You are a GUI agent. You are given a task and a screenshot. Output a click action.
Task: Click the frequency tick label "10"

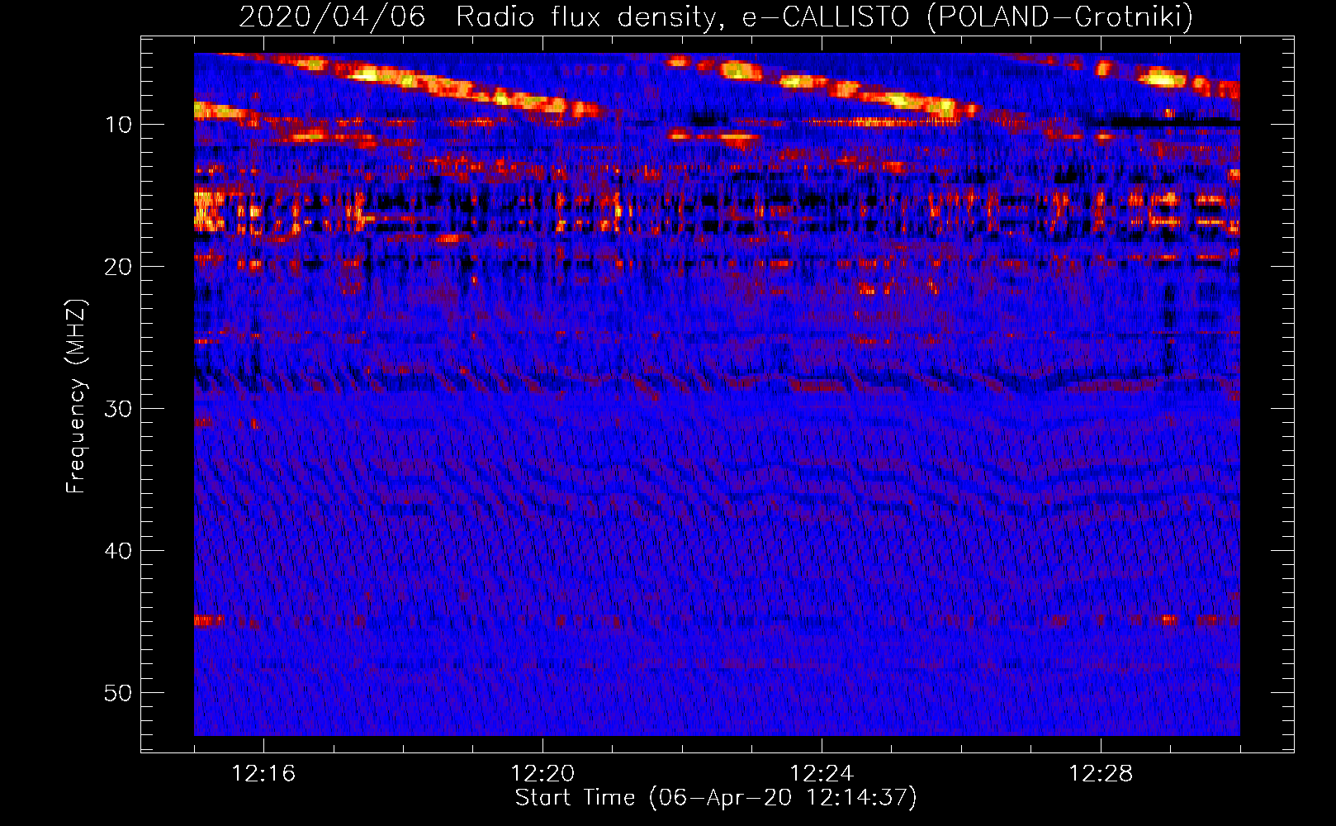119,125
